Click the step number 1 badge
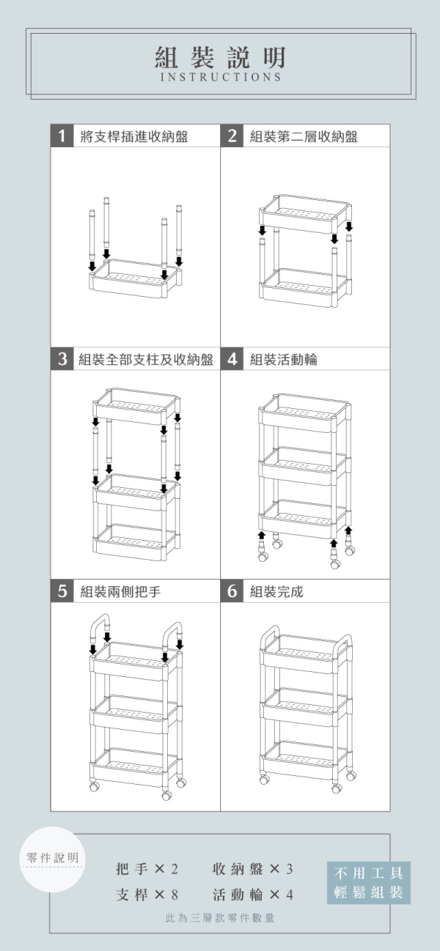The image size is (440, 951). point(62,136)
